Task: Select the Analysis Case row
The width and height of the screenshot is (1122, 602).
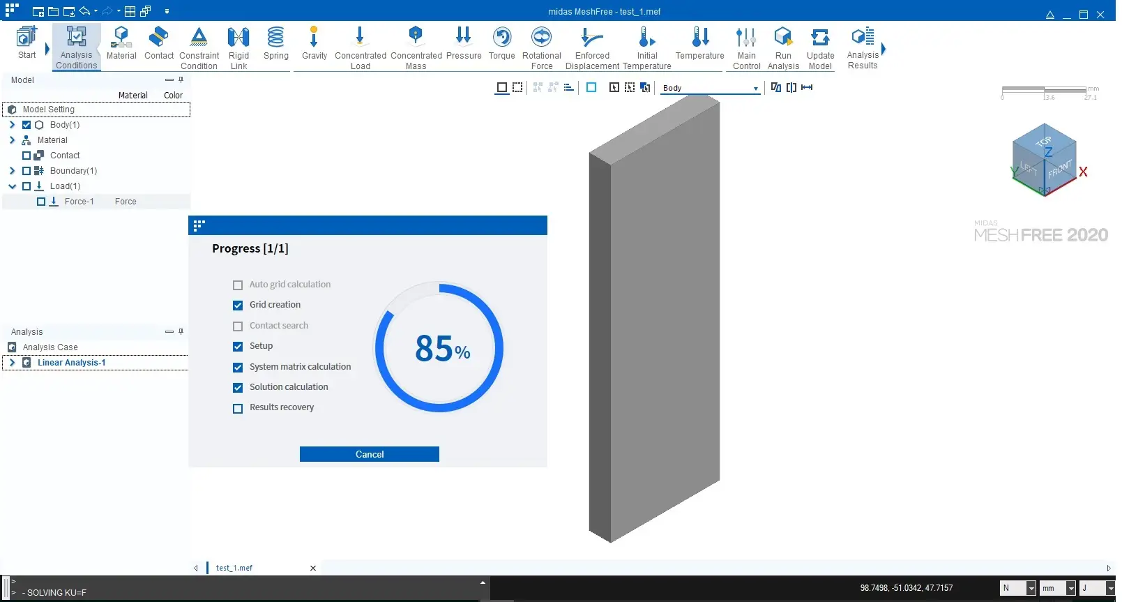Action: click(95, 347)
